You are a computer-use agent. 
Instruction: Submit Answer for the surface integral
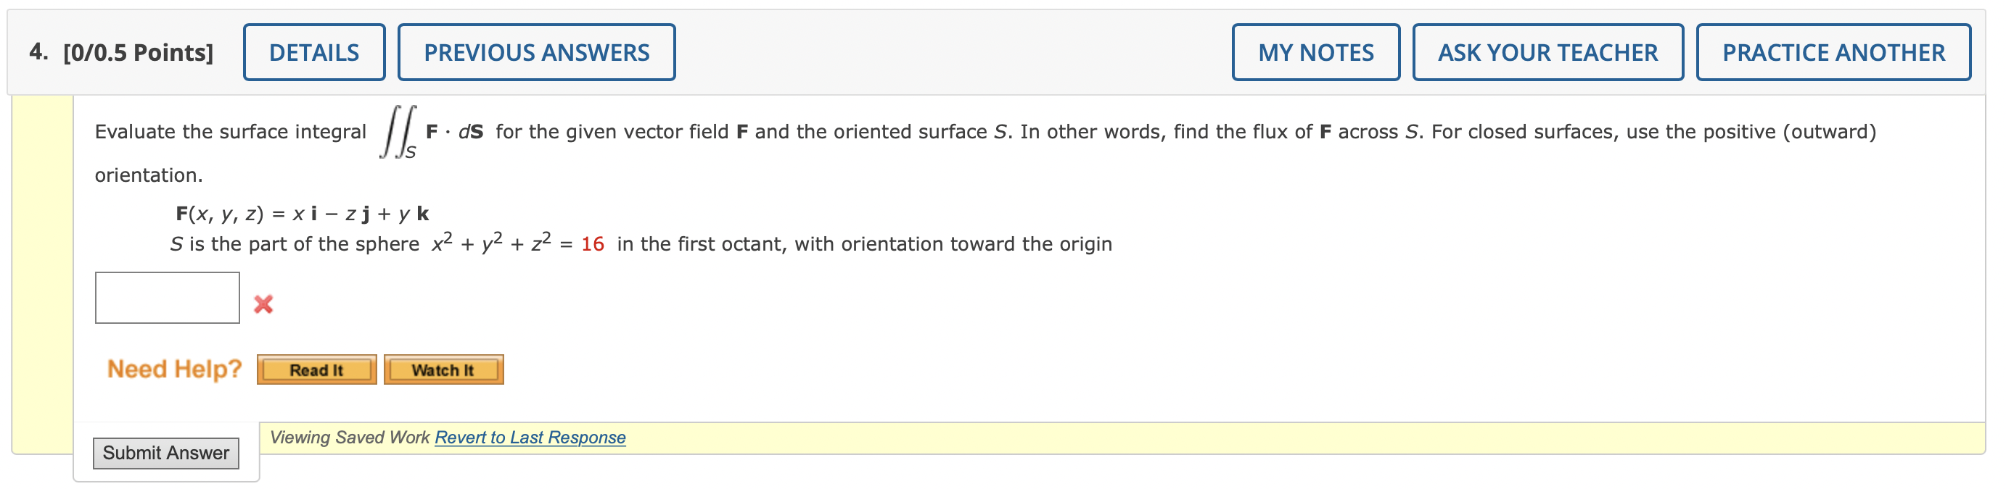point(167,454)
